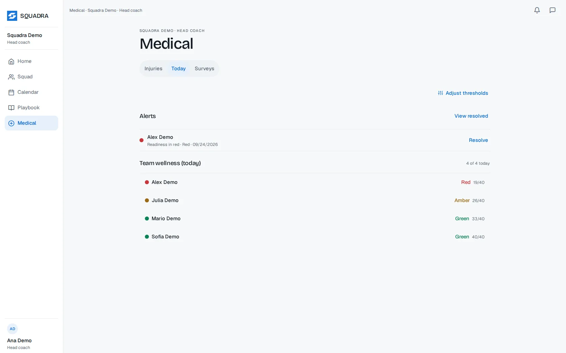Open Squad in the sidebar

click(x=31, y=77)
